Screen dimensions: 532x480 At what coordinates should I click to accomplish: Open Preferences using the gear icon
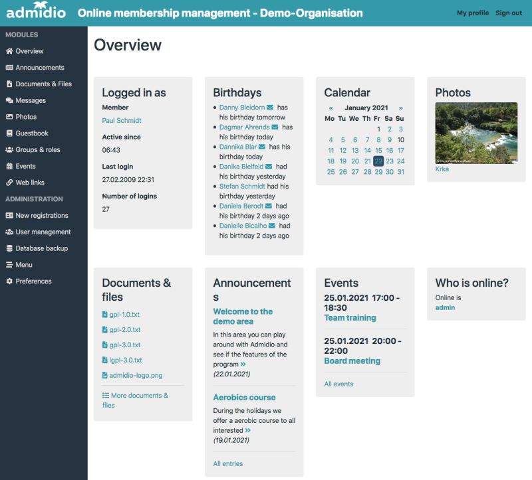[9, 281]
